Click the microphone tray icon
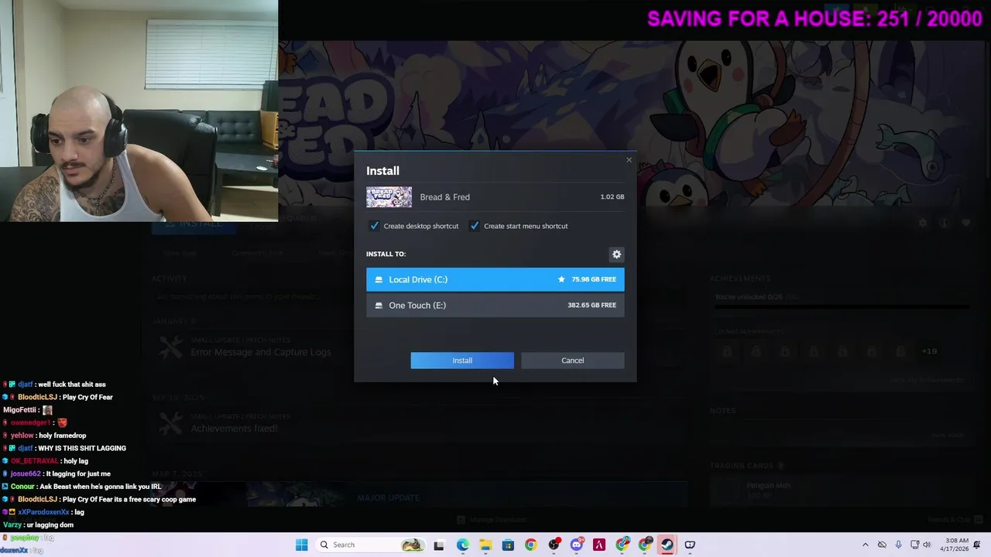 pos(898,545)
